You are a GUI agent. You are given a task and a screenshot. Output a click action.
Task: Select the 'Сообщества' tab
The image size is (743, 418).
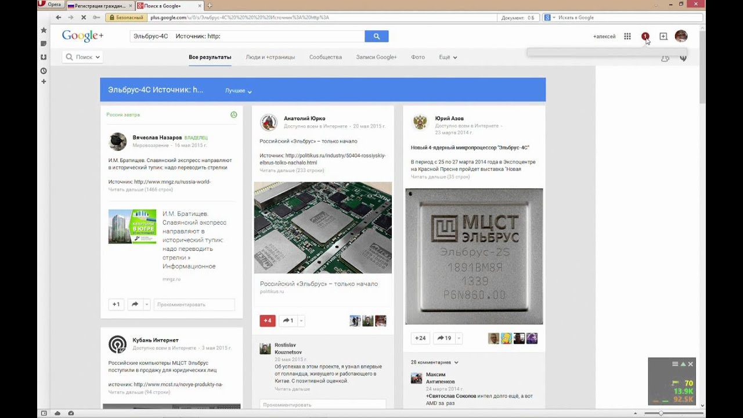(326, 57)
